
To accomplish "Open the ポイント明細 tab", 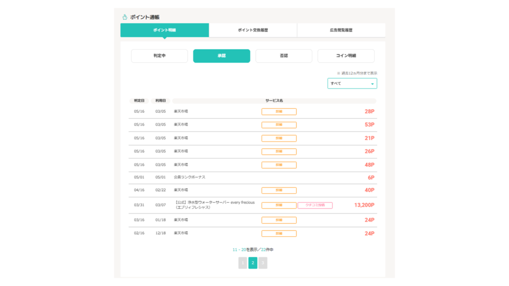I will pos(165,30).
